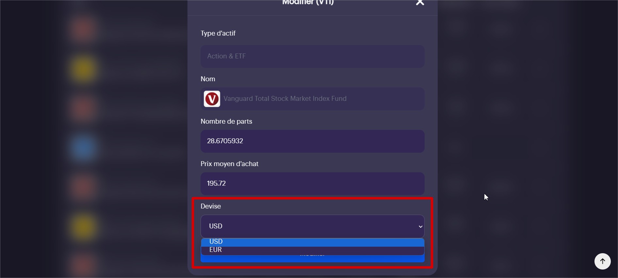
Task: Click the Type d'actif label
Action: (218, 33)
